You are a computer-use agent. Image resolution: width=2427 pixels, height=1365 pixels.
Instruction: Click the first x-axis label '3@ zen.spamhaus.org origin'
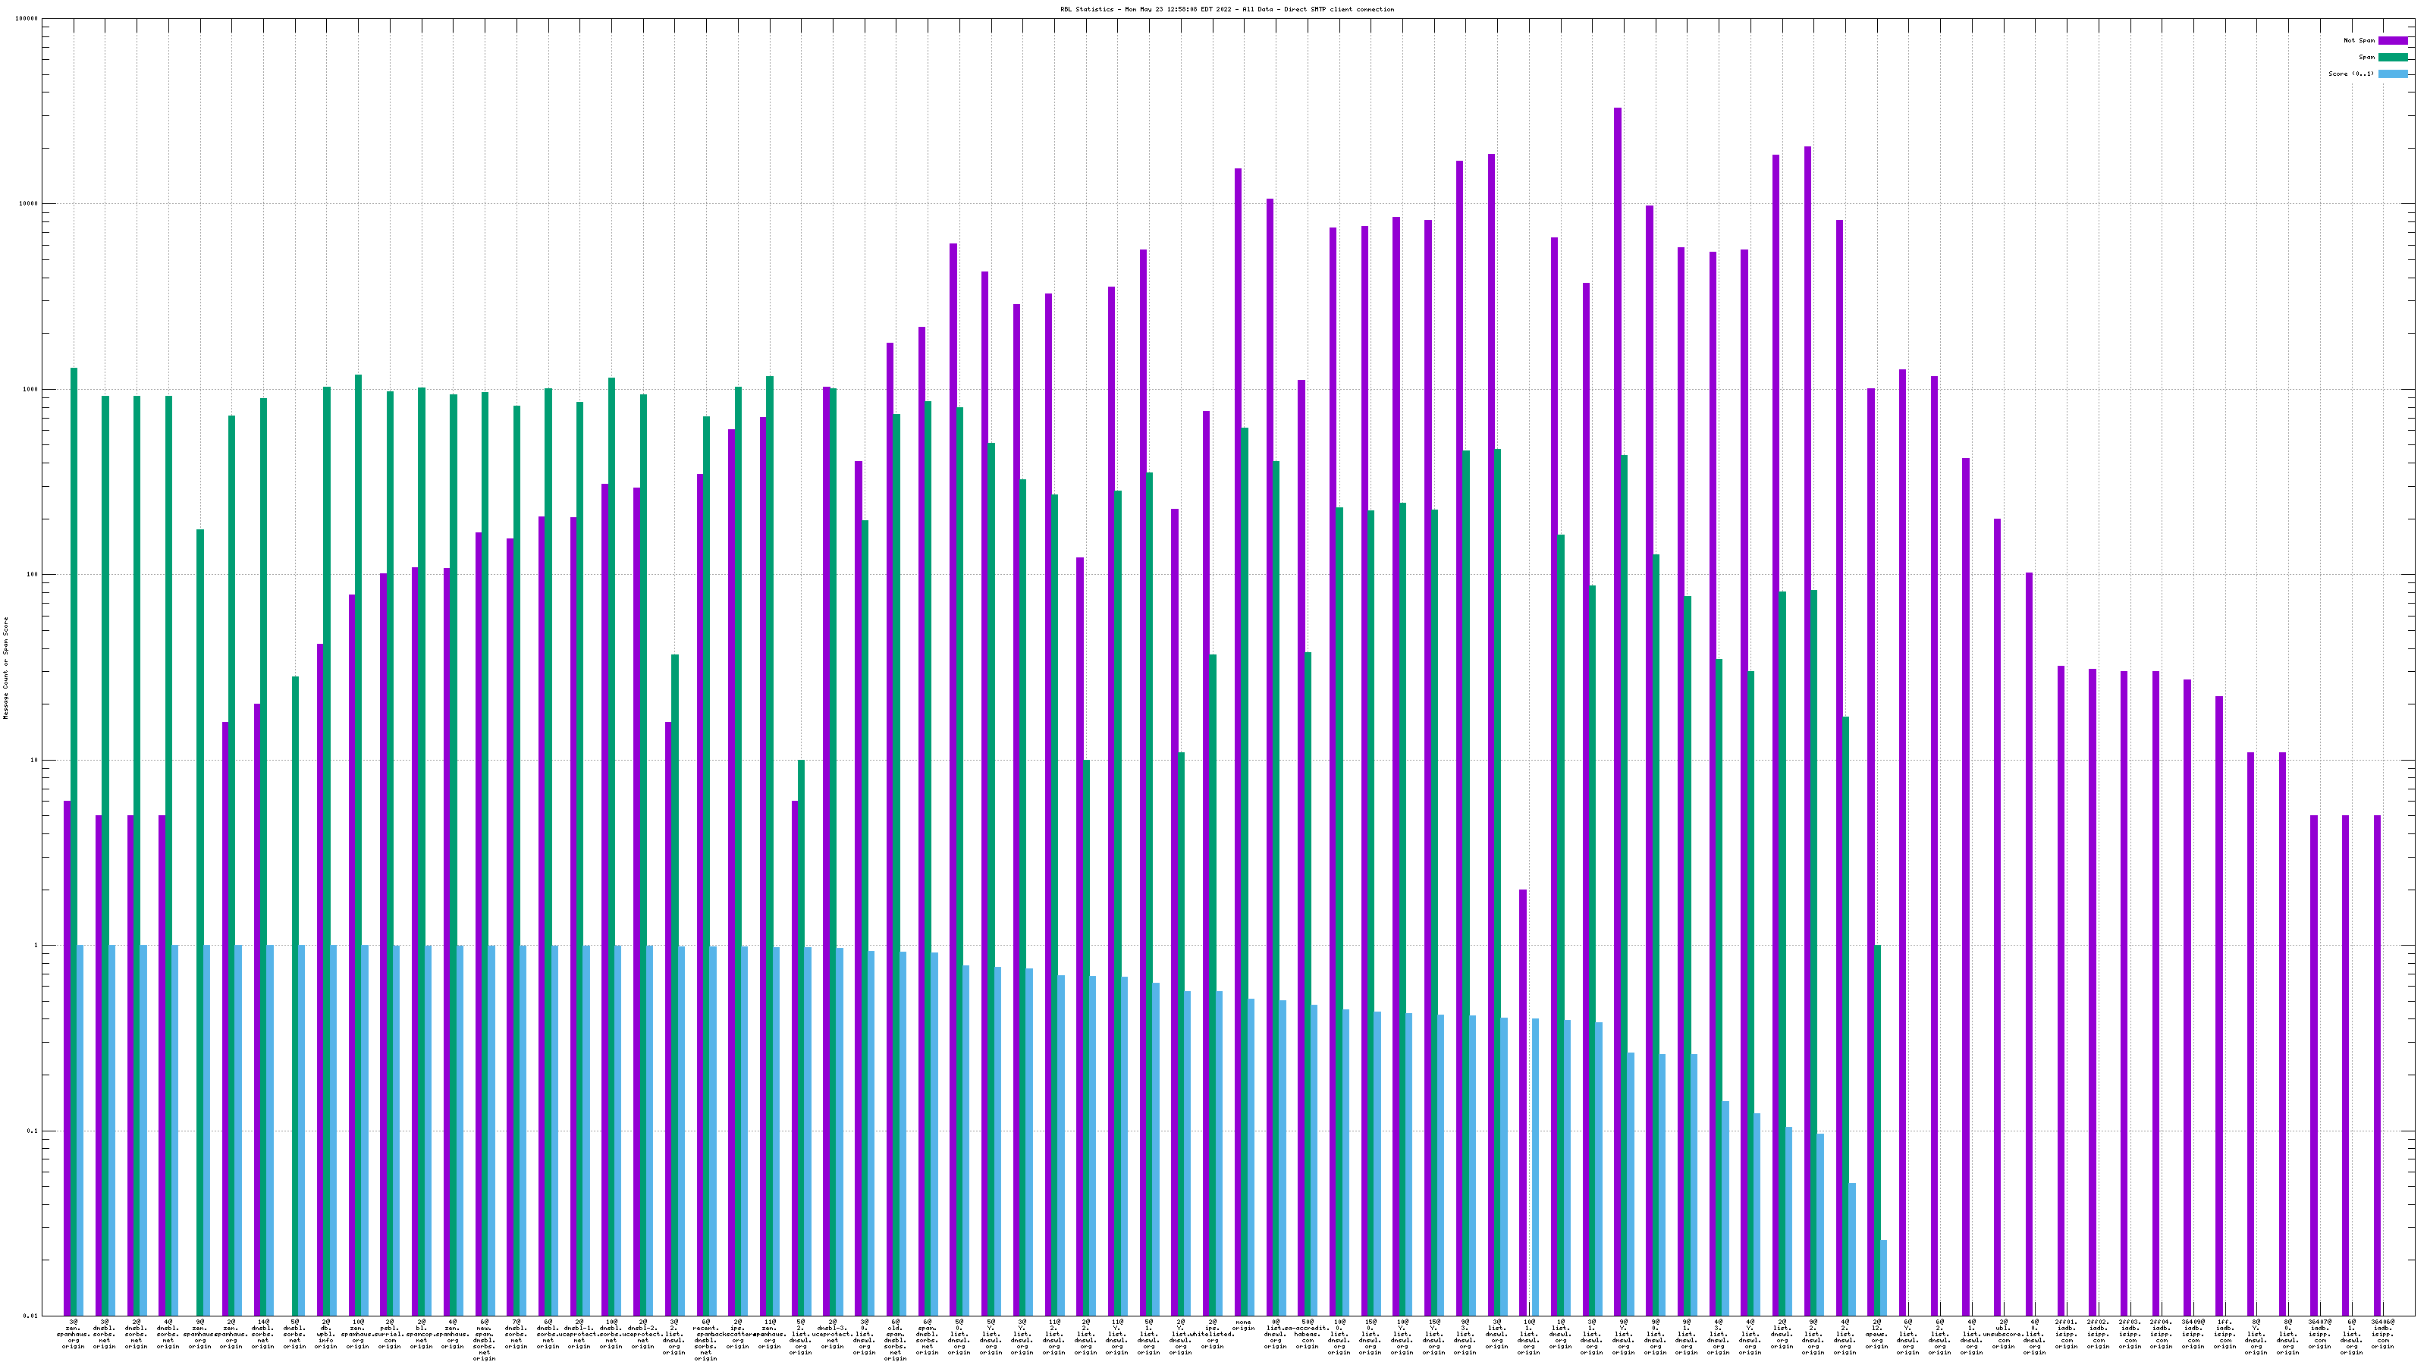pos(74,1334)
